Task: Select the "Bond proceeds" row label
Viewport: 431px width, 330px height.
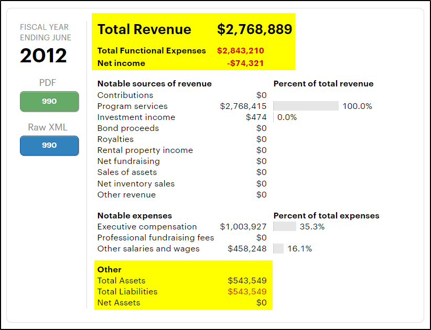Action: pyautogui.click(x=128, y=128)
